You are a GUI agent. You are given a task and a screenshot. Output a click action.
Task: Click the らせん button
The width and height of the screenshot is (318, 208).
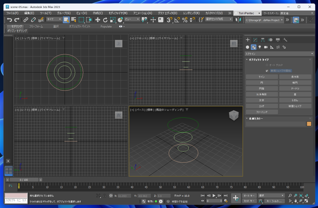(x=295, y=100)
